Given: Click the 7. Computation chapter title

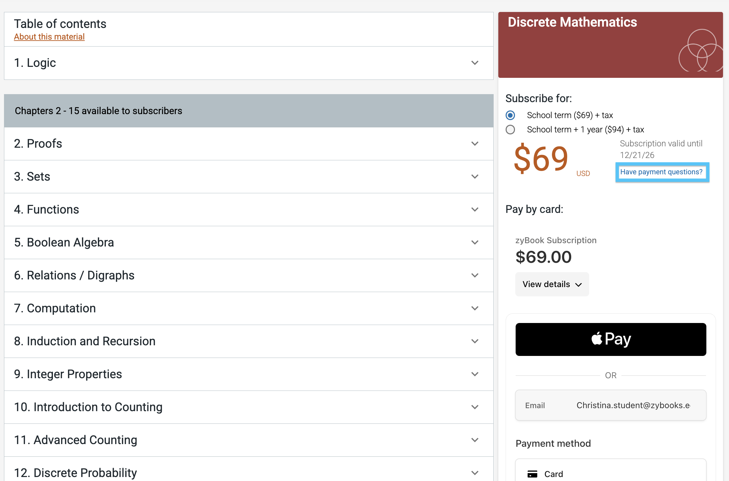Looking at the screenshot, I should point(55,308).
